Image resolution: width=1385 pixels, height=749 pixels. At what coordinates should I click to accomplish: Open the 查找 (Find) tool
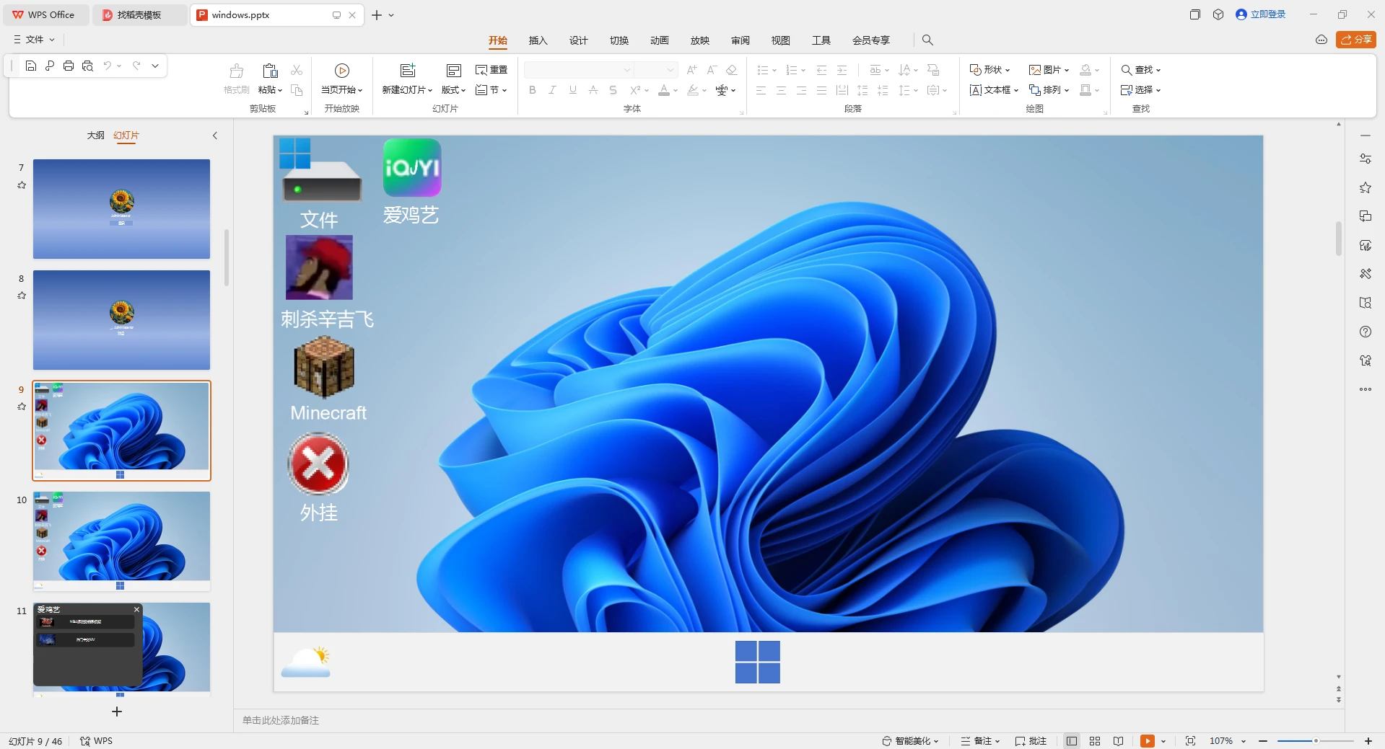(1139, 69)
